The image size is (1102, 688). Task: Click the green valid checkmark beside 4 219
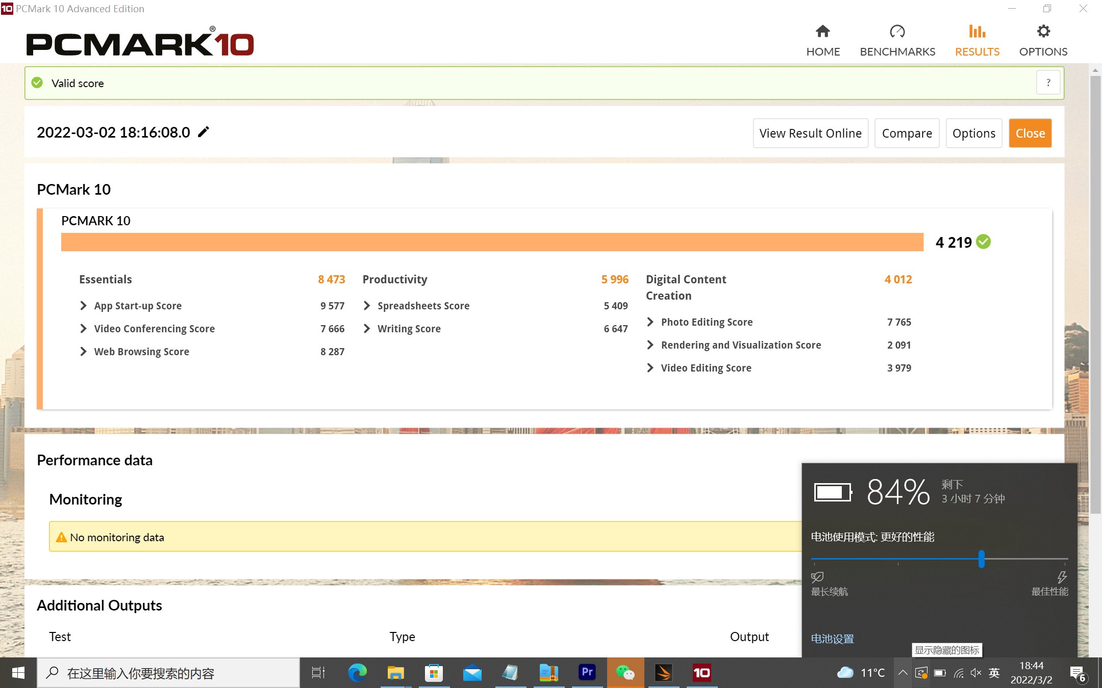(984, 242)
